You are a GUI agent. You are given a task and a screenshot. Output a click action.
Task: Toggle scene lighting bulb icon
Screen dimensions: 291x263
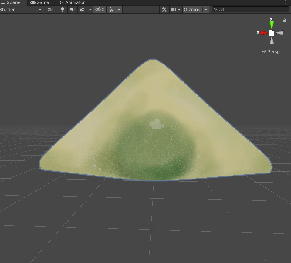tap(63, 9)
